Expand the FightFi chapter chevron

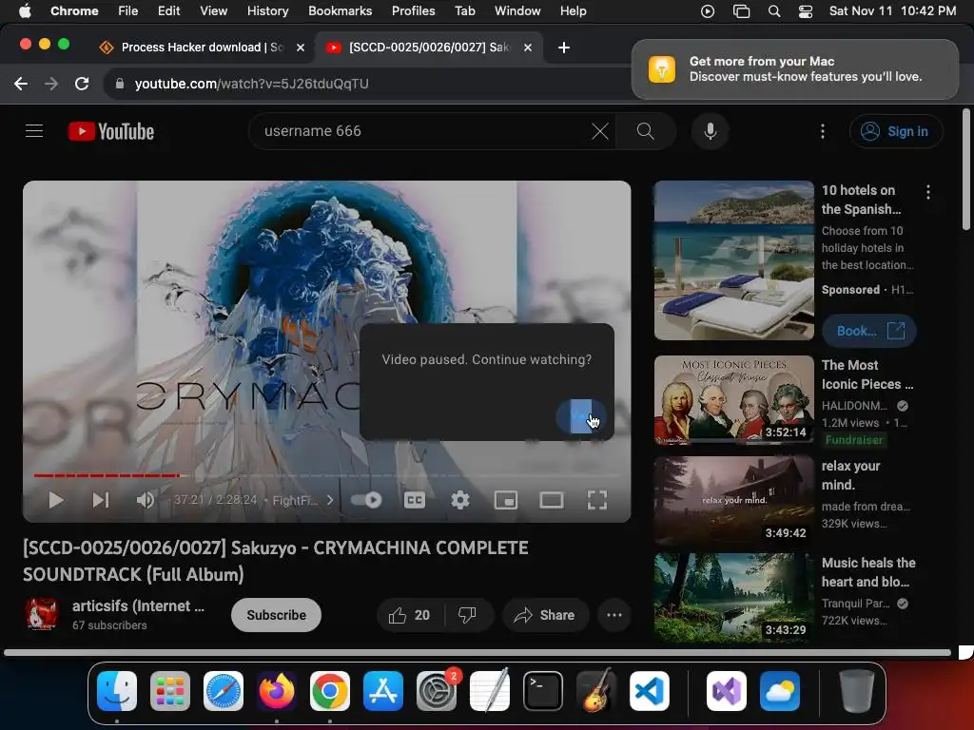coord(330,500)
